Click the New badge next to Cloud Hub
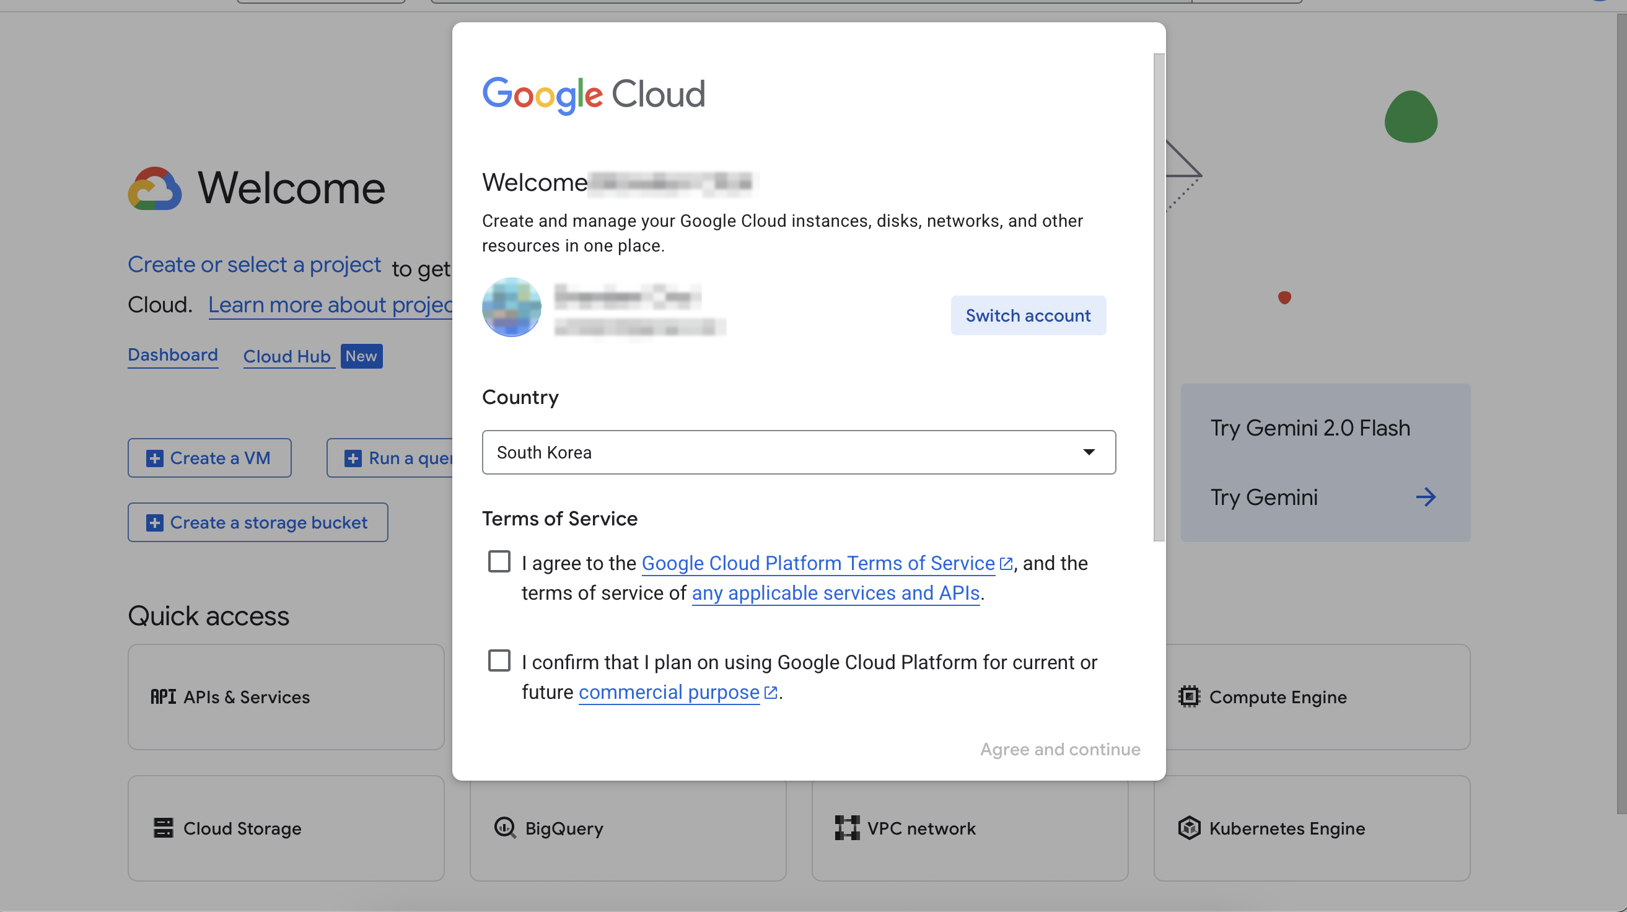 361,356
